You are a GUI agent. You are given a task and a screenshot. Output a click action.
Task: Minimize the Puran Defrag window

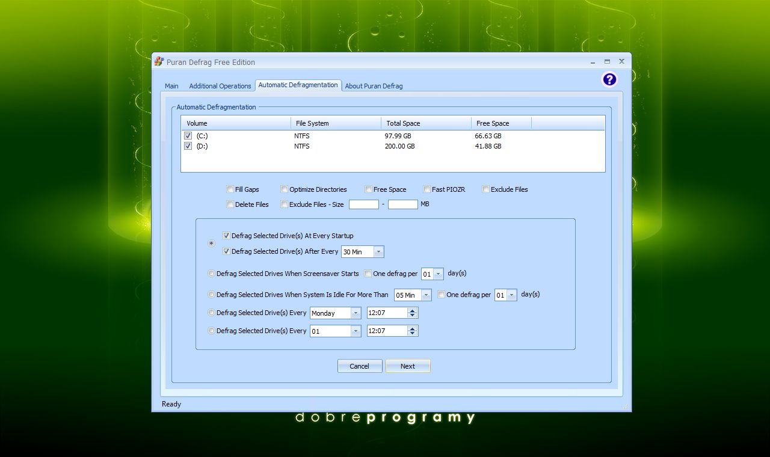pyautogui.click(x=593, y=61)
